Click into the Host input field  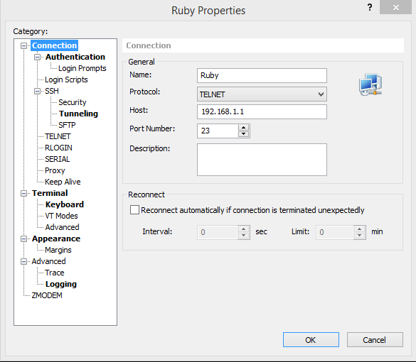262,111
